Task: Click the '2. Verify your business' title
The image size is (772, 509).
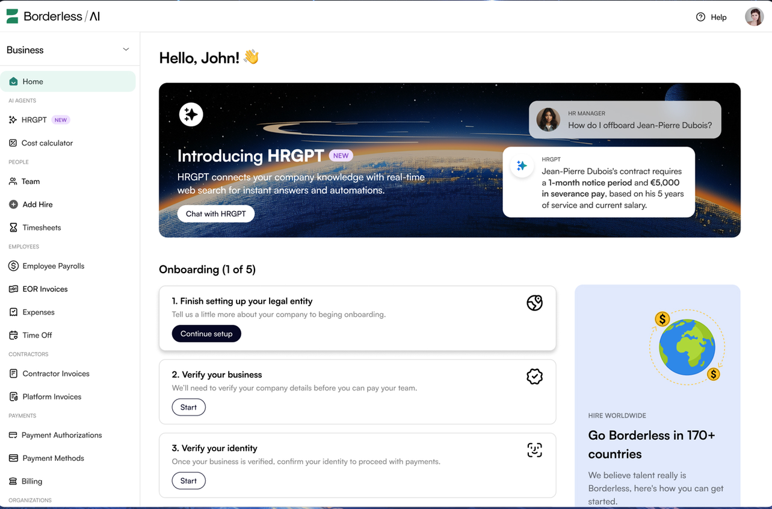Action: 217,374
